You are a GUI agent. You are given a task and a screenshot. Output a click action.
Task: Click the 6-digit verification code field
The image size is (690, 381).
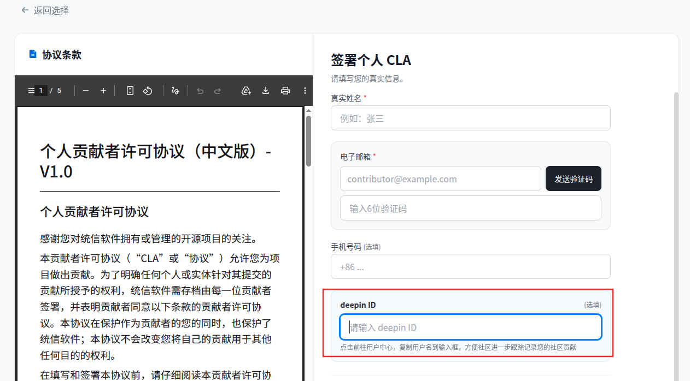[x=470, y=208]
